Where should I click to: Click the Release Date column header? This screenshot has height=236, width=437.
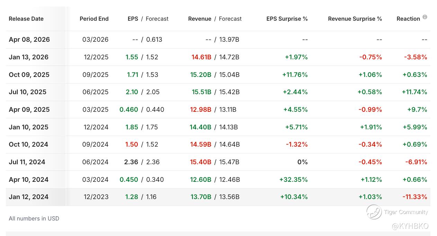26,19
